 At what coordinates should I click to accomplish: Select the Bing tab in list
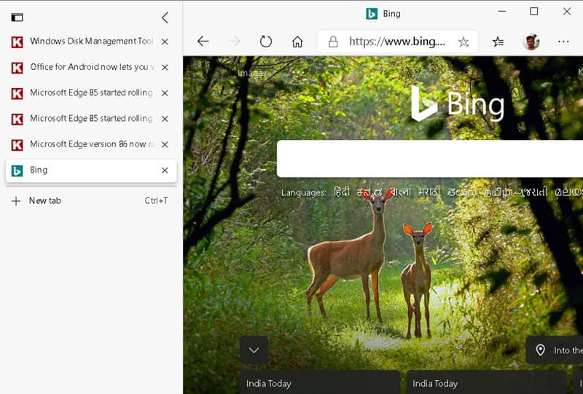click(91, 170)
